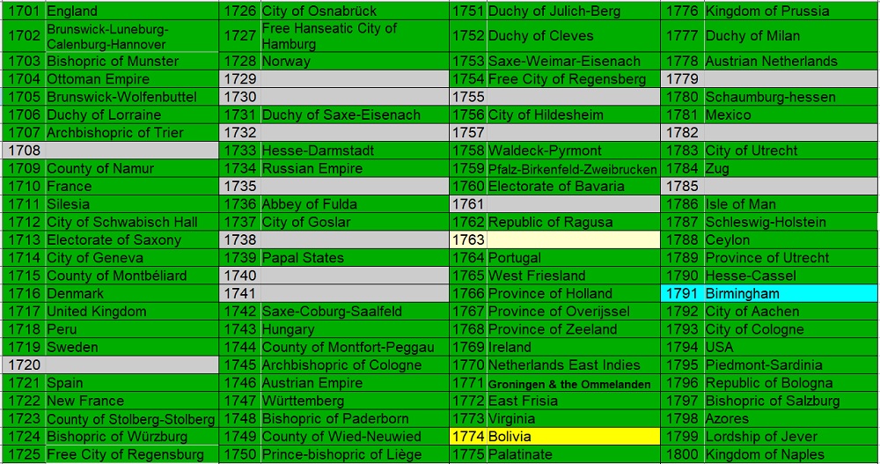The width and height of the screenshot is (880, 464).
Task: Click the cell for France
Action: 131,187
